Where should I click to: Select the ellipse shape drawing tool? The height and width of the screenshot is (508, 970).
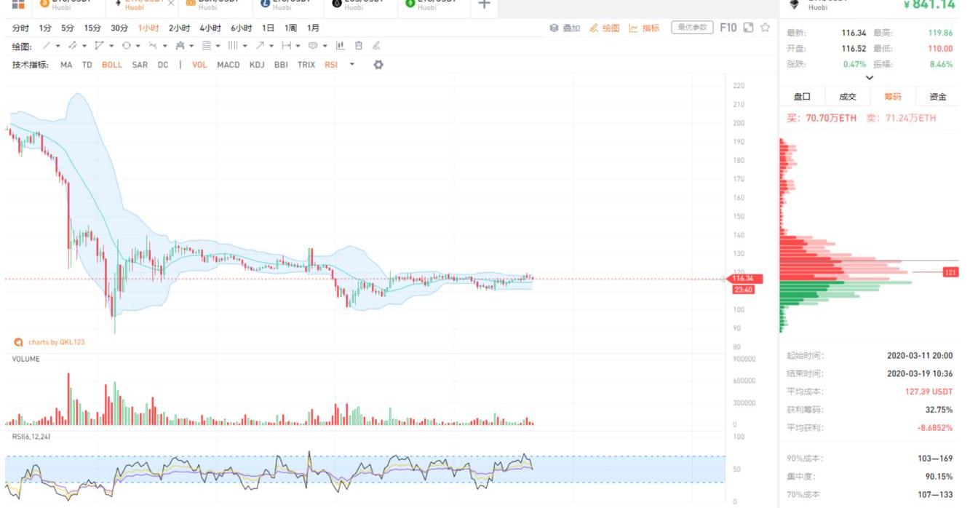tap(126, 46)
